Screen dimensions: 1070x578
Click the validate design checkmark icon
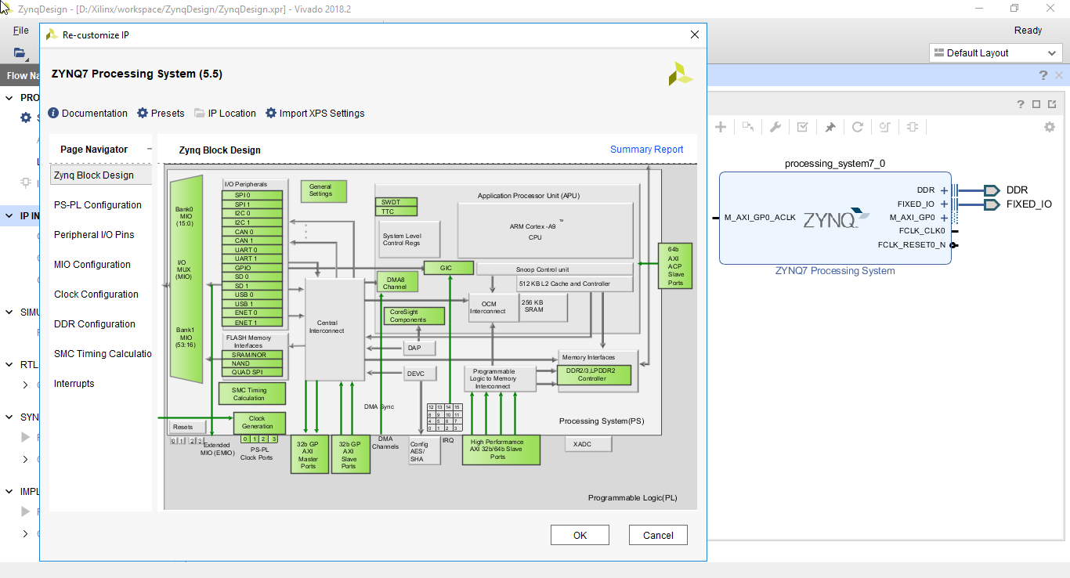(803, 127)
